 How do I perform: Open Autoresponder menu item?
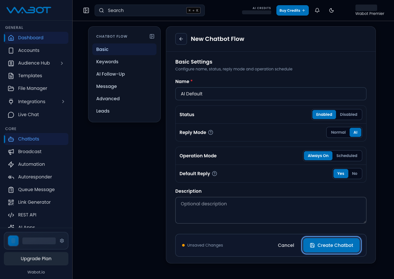pos(36,177)
